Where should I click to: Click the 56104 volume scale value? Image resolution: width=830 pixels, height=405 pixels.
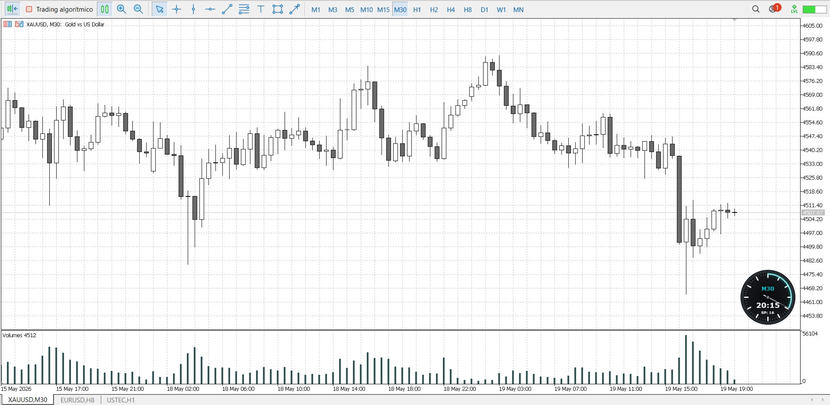[810, 333]
